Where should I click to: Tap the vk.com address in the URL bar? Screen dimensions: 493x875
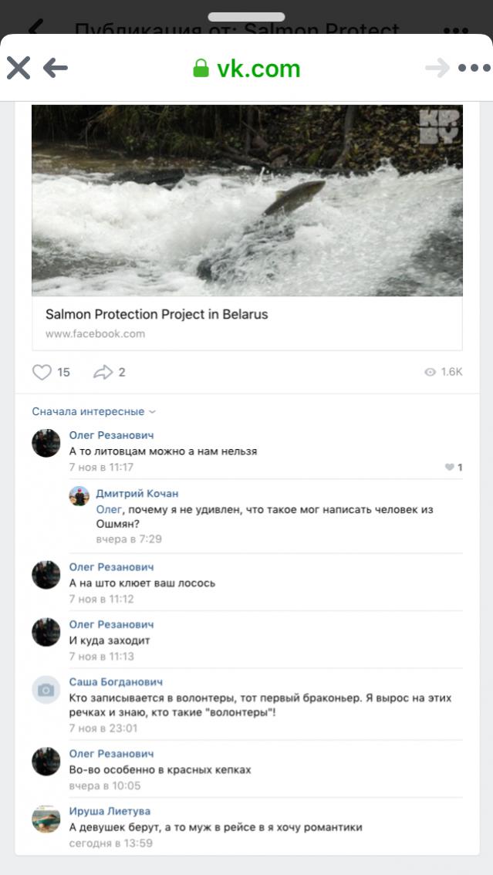click(258, 69)
